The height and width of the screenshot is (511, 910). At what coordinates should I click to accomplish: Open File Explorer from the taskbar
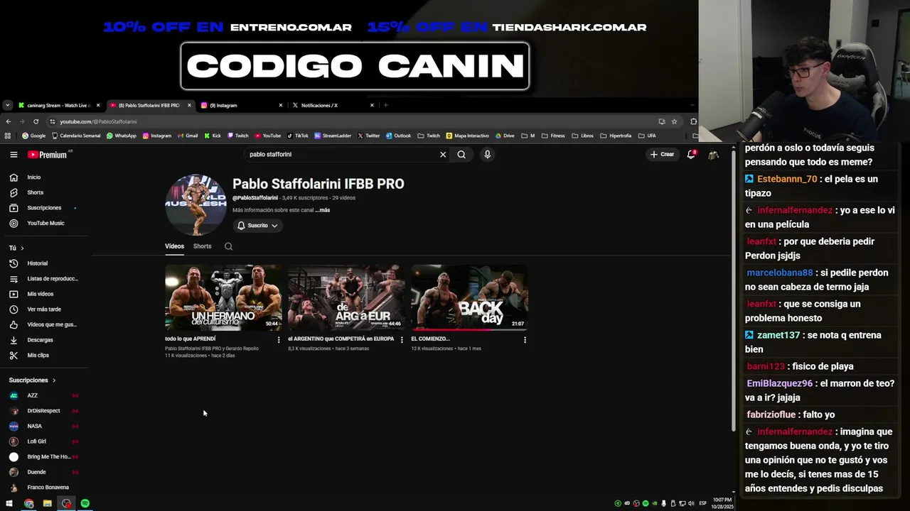coord(48,503)
